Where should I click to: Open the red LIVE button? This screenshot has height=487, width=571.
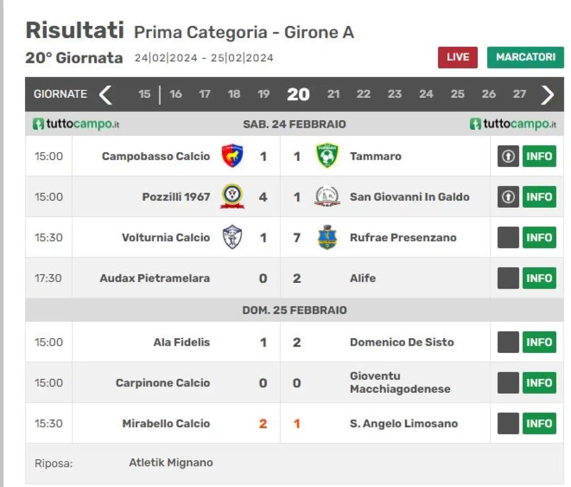458,57
